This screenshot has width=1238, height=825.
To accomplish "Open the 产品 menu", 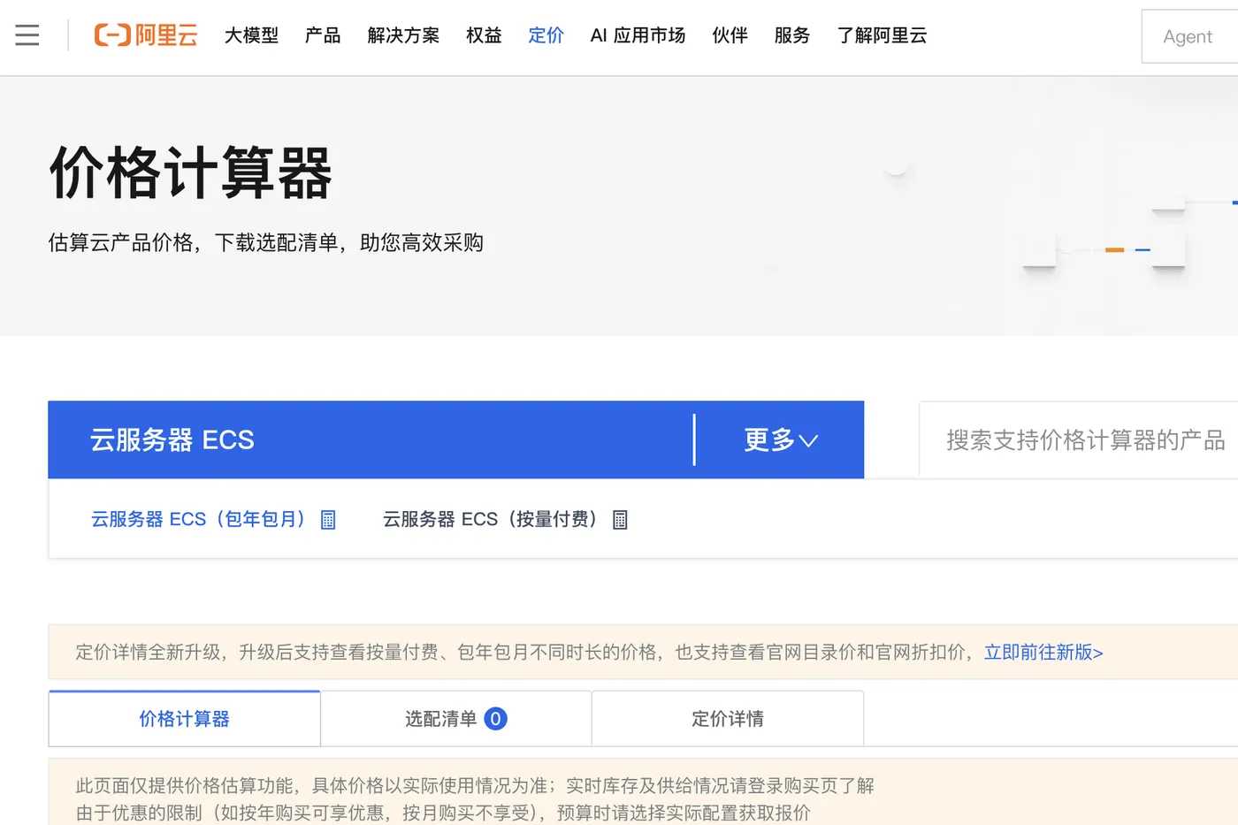I will (x=323, y=35).
